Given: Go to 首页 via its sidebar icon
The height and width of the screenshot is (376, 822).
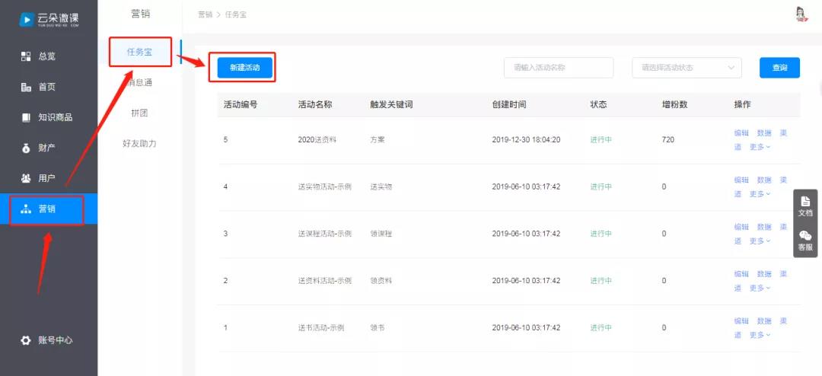Looking at the screenshot, I should [x=26, y=87].
